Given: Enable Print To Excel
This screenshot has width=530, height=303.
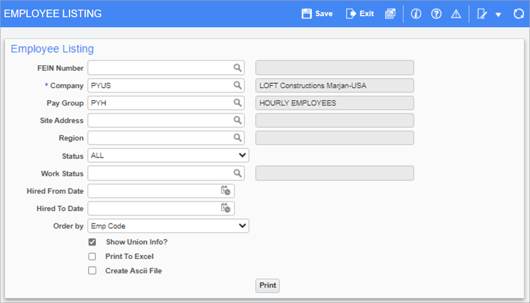Looking at the screenshot, I should pyautogui.click(x=92, y=256).
